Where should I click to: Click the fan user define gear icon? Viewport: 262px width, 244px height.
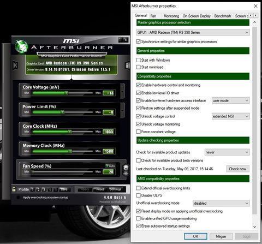click(126, 170)
